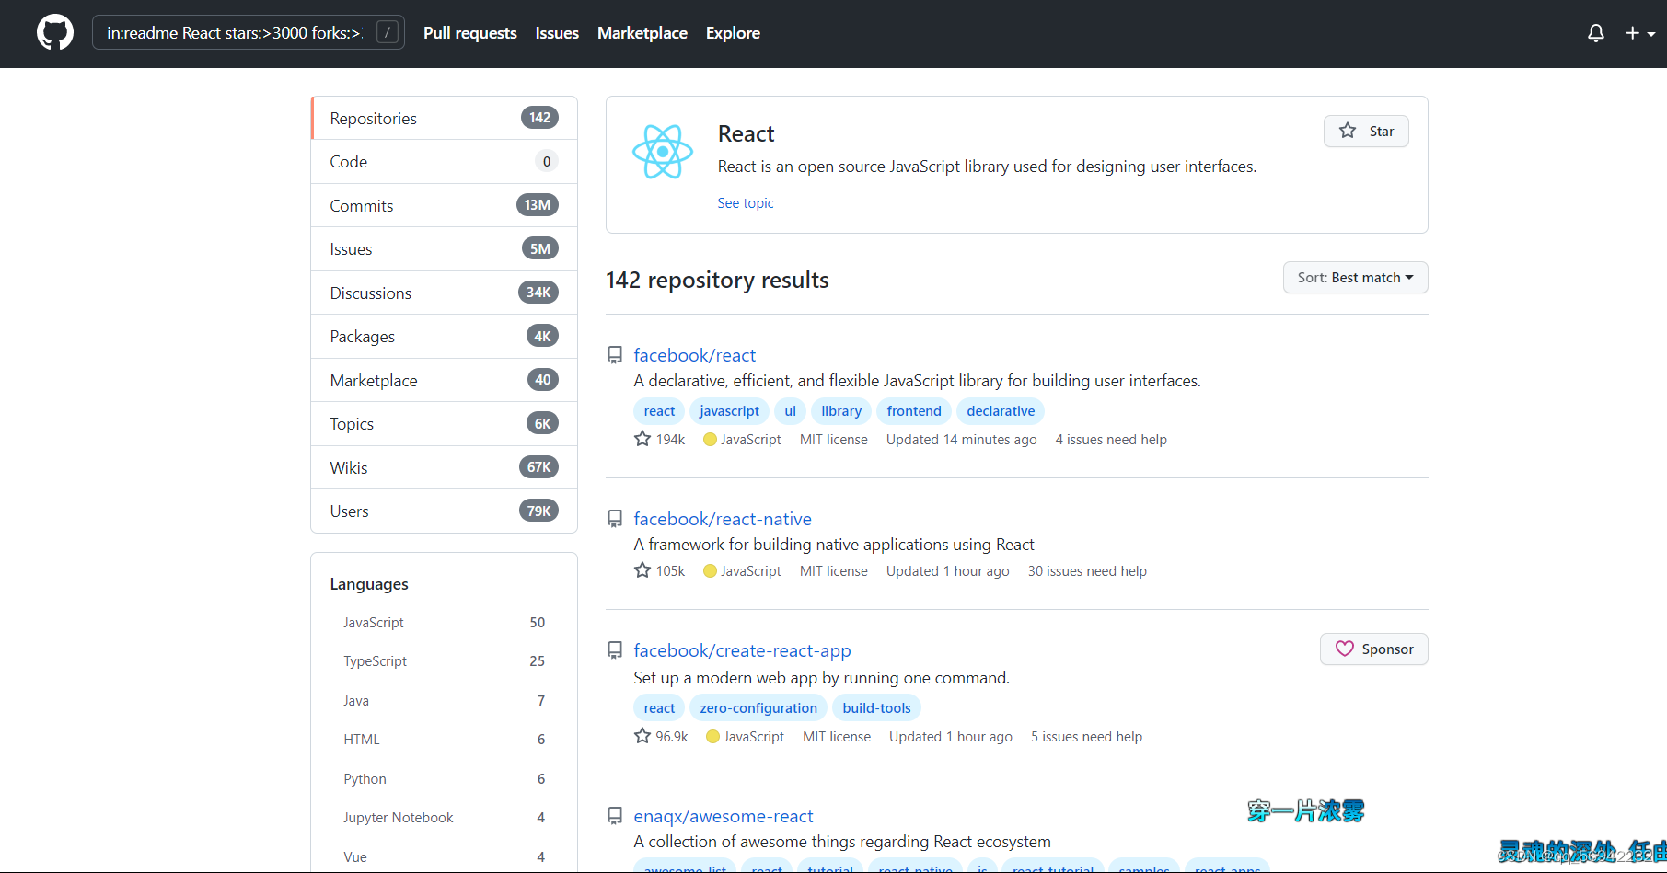This screenshot has height=873, width=1667.
Task: Click repository icon beside facebook/react-native
Action: pyautogui.click(x=615, y=519)
